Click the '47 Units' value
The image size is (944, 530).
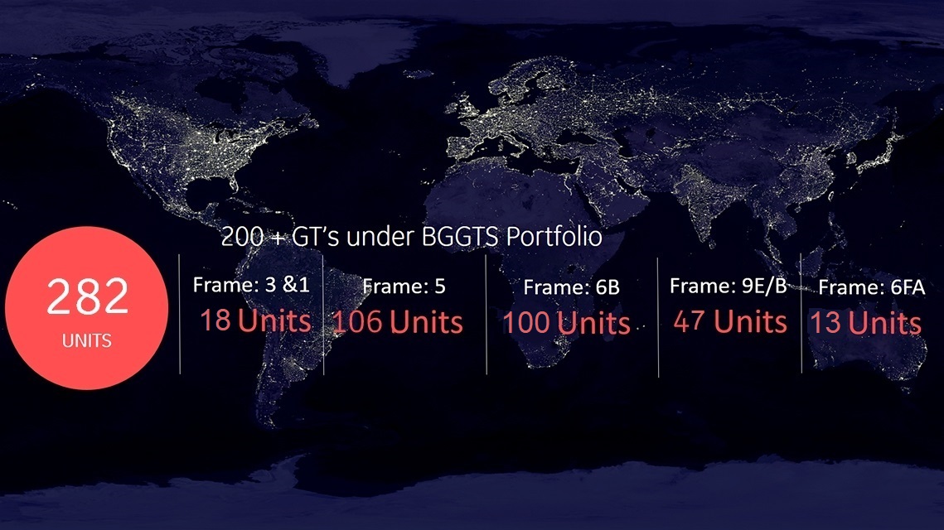click(730, 321)
